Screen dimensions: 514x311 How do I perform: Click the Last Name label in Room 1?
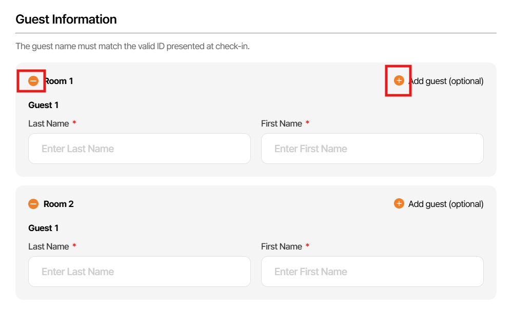click(49, 123)
